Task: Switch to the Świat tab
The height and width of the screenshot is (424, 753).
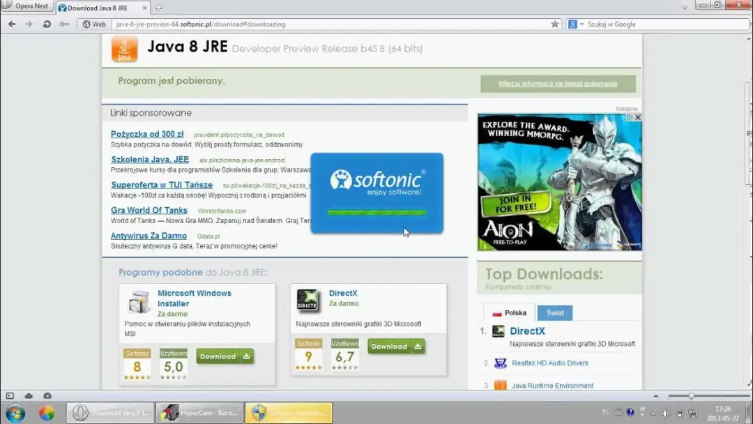Action: pyautogui.click(x=555, y=313)
